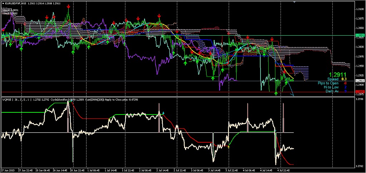Click the 1.3000 price axis label
366x173 pixels.
pos(359,47)
